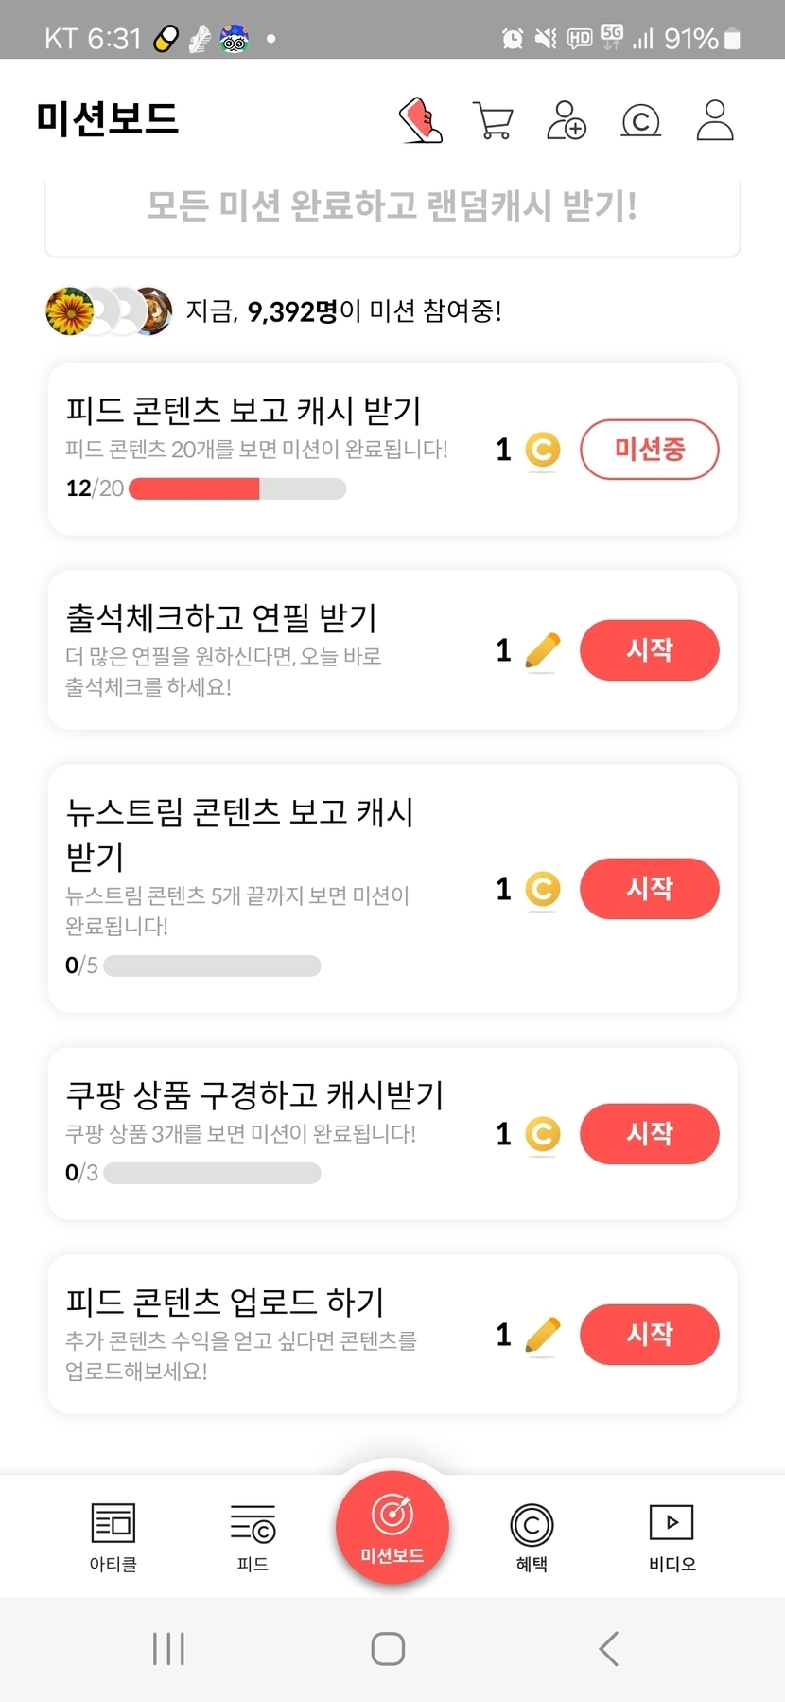This screenshot has width=785, height=1702.
Task: Start the 피드 콘텐츠 업로드 하기 mission
Action: pyautogui.click(x=649, y=1334)
